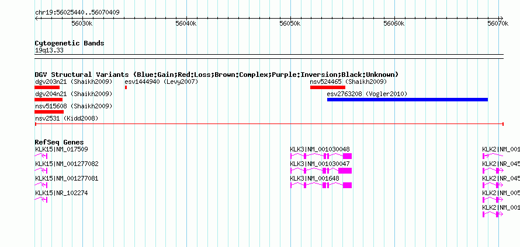
Task: Open the esv1444940 (Levy2007) variant label
Action: click(x=161, y=82)
